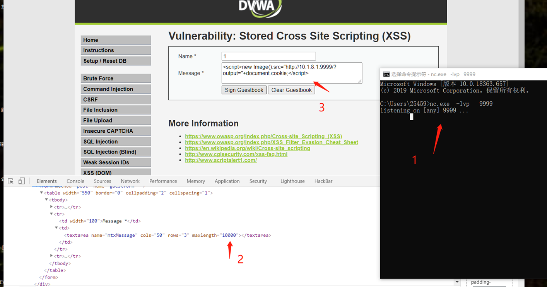Select Command Injection in sidebar
The image size is (547, 287).
116,89
